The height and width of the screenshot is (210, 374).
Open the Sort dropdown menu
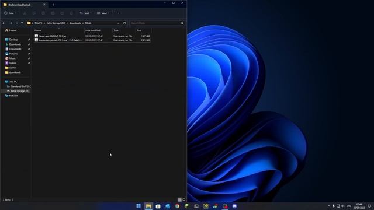pos(86,13)
